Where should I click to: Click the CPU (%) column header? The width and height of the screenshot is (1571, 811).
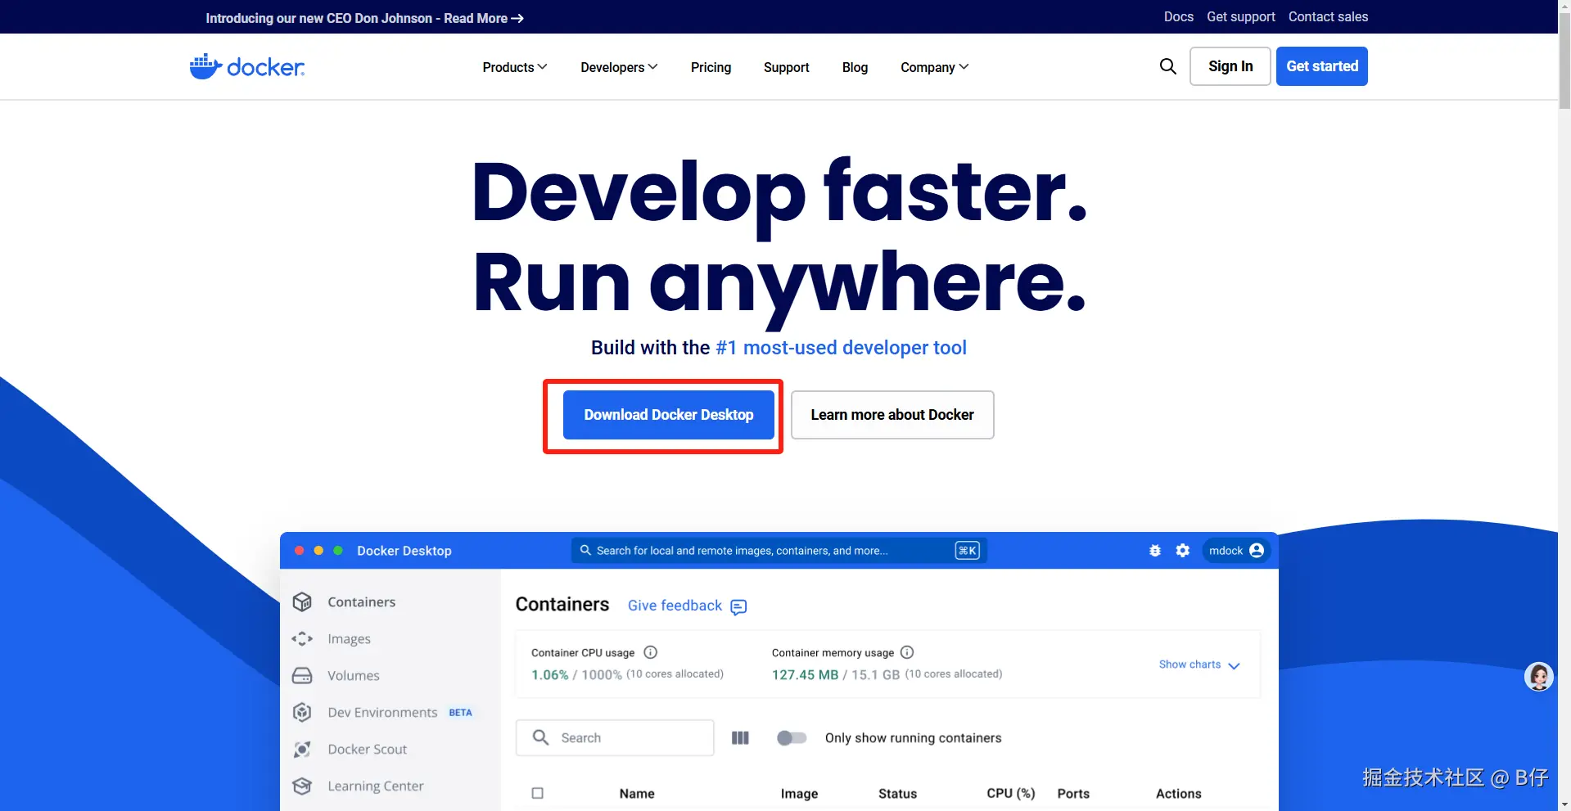click(1011, 794)
